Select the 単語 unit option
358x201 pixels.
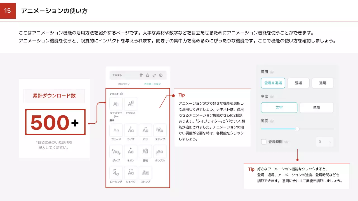[x=316, y=107]
